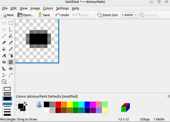Open the View menu
The image size is (170, 122).
(24, 9)
